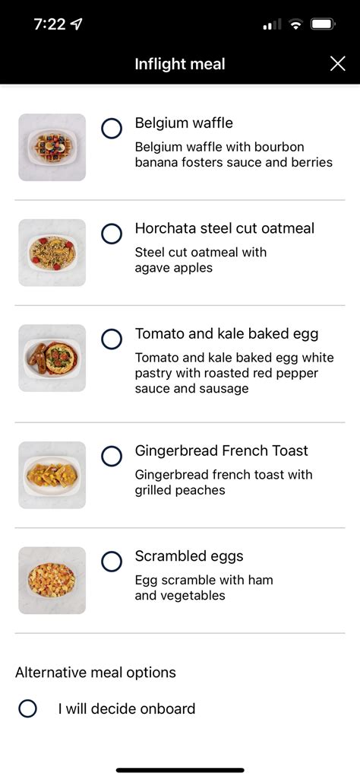Tap the French toast dish thumbnail
The width and height of the screenshot is (360, 780).
(52, 475)
